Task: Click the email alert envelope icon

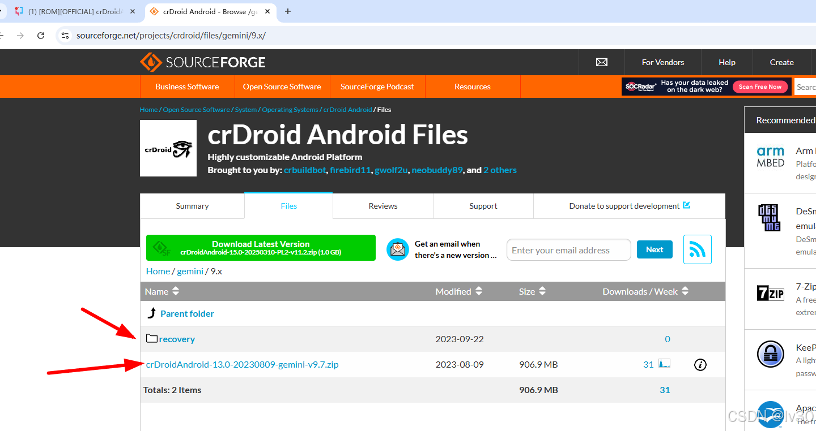Action: (398, 249)
